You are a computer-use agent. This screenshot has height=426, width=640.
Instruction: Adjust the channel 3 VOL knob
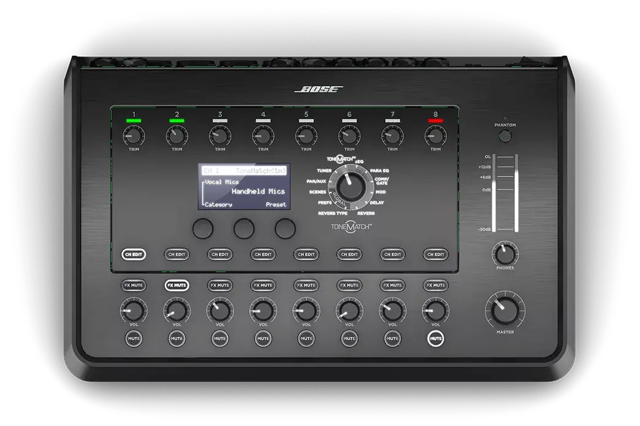point(220,311)
